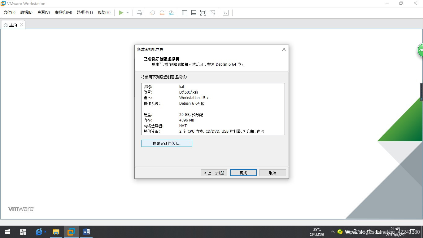
Task: Click the 自定义硬件(C)... button
Action: click(167, 143)
